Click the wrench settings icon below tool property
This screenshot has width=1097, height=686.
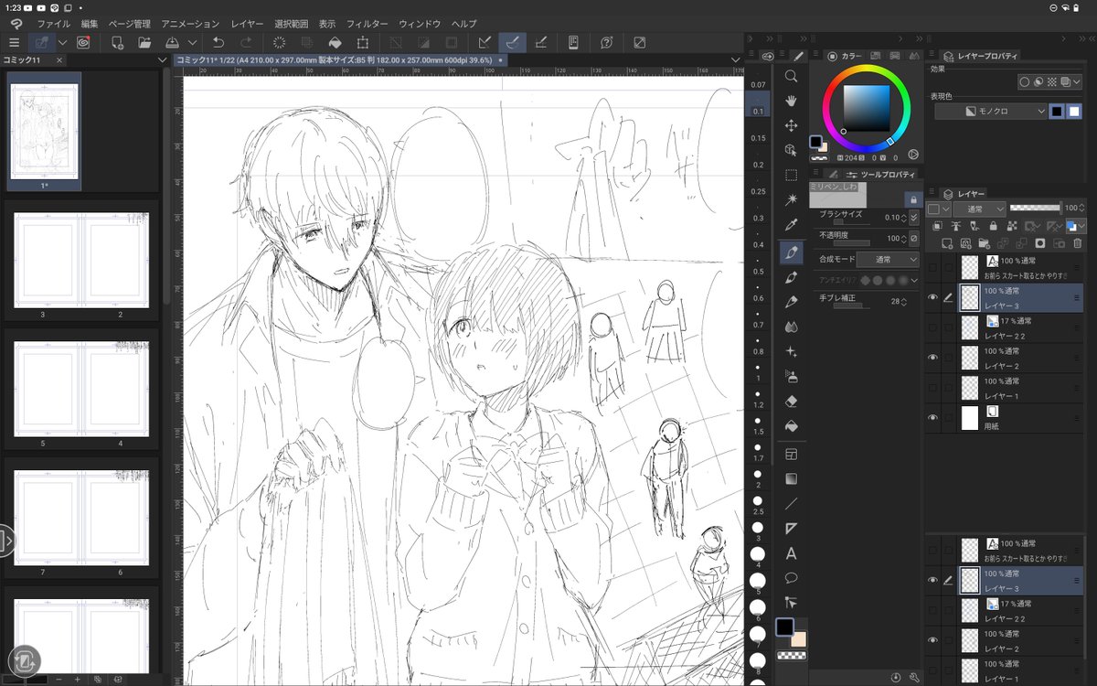click(914, 678)
